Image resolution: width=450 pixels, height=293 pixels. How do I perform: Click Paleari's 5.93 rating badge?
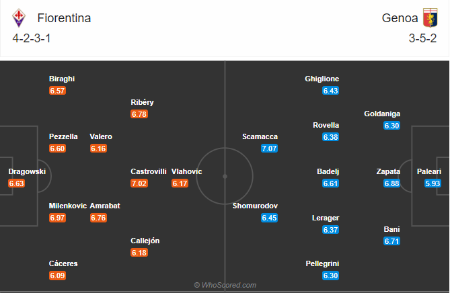tap(433, 183)
